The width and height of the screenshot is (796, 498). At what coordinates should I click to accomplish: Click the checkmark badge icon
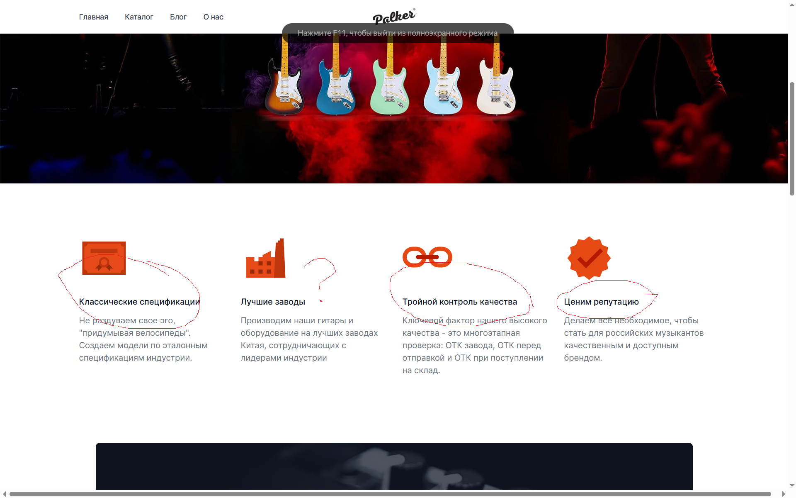[589, 258]
